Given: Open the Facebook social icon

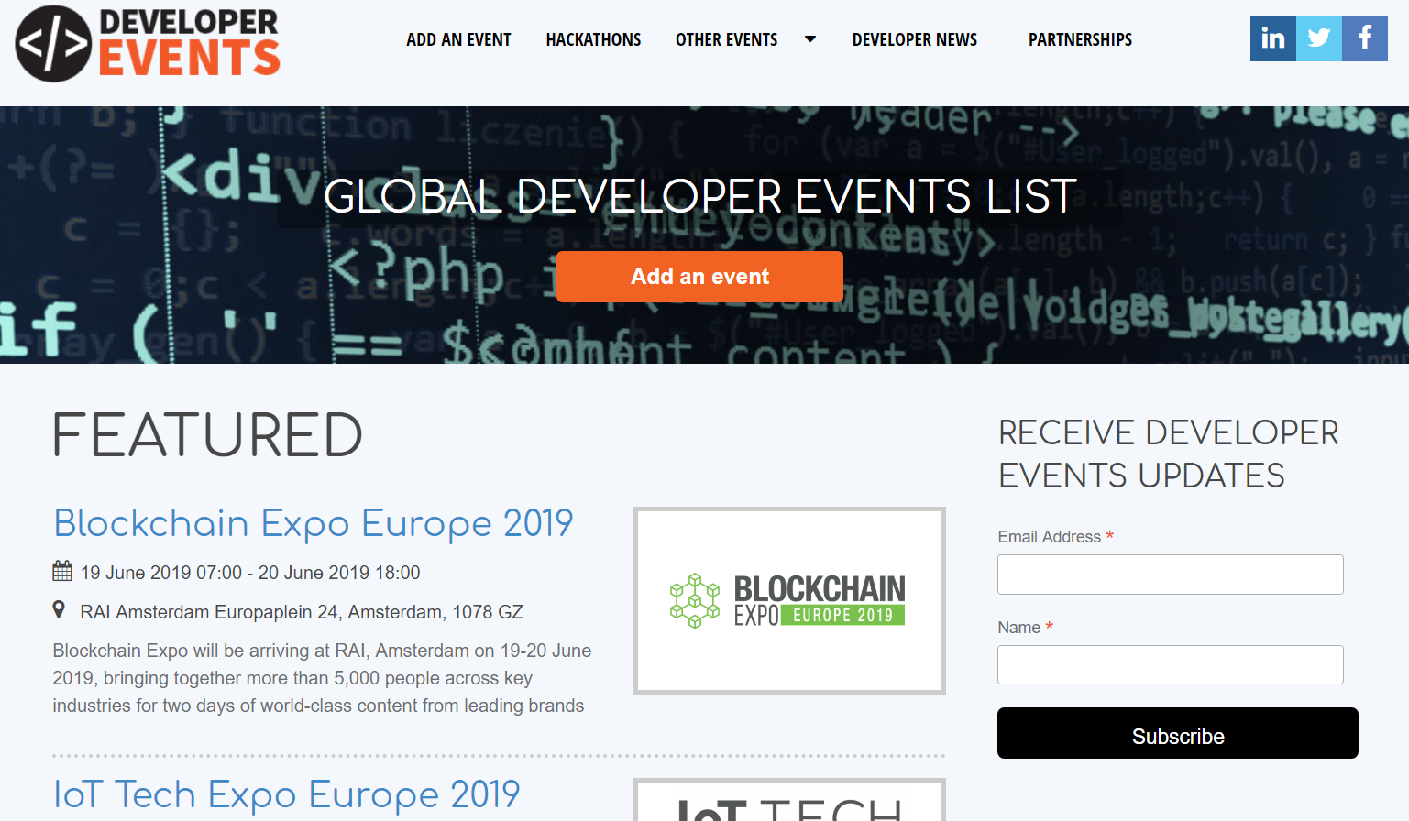Looking at the screenshot, I should tap(1364, 38).
